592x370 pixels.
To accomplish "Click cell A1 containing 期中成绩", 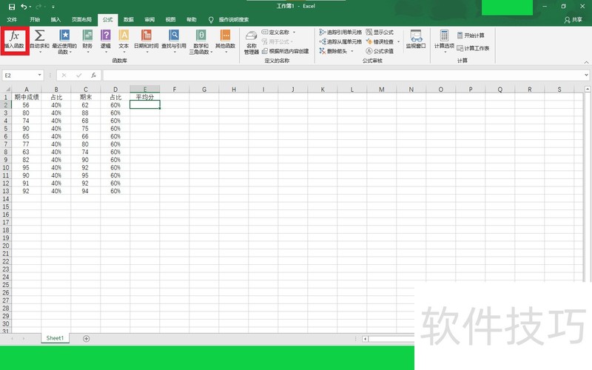I will [x=27, y=97].
